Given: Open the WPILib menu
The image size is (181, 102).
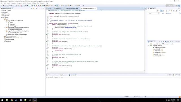Looking at the screenshot, I should (x=34, y=3).
